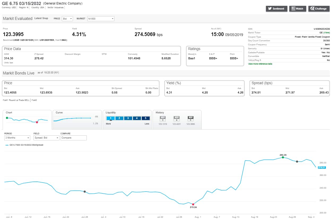Open View more reference data link
Screen dimensions: 332x222
(x=260, y=64)
